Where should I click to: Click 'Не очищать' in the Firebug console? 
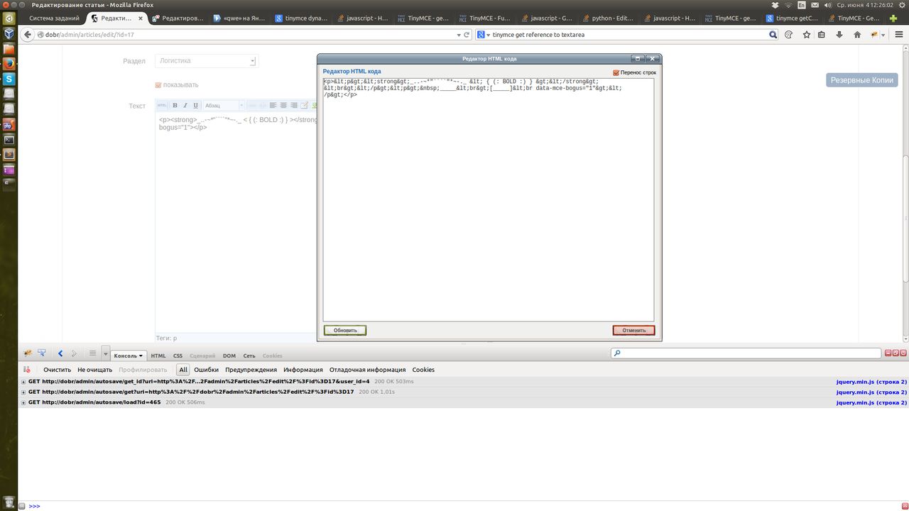pyautogui.click(x=95, y=370)
